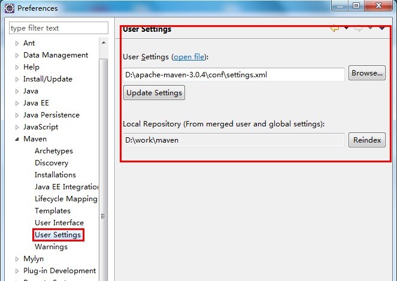
Task: Click the tree scrollbar up arrow
Action: click(x=104, y=43)
